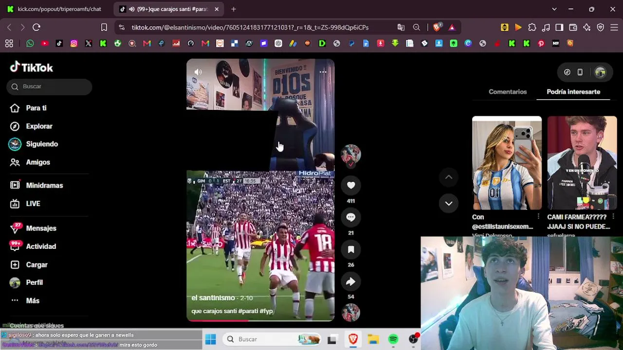623x350 pixels.
Task: Open the browser extensions puzzle icon
Action: [x=532, y=27]
